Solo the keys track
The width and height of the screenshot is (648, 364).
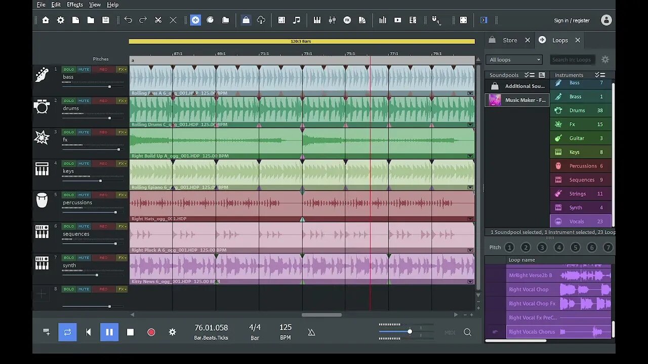point(68,163)
